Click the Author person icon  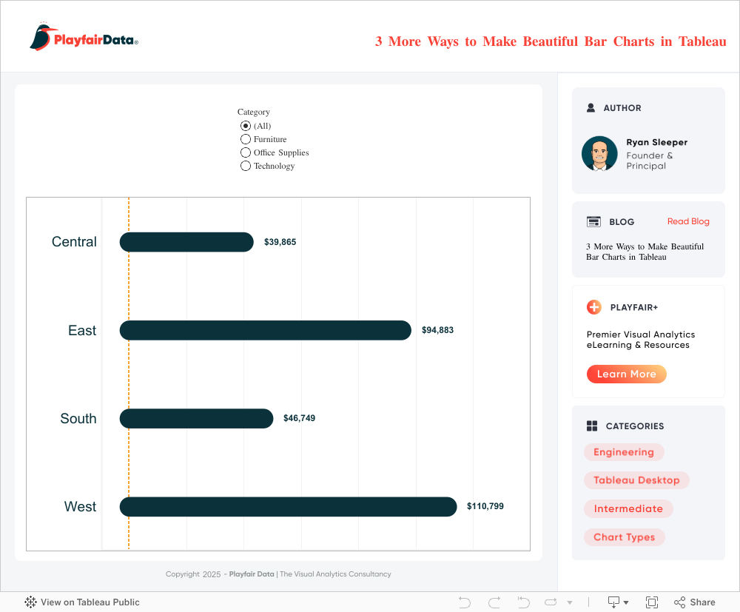pos(591,107)
